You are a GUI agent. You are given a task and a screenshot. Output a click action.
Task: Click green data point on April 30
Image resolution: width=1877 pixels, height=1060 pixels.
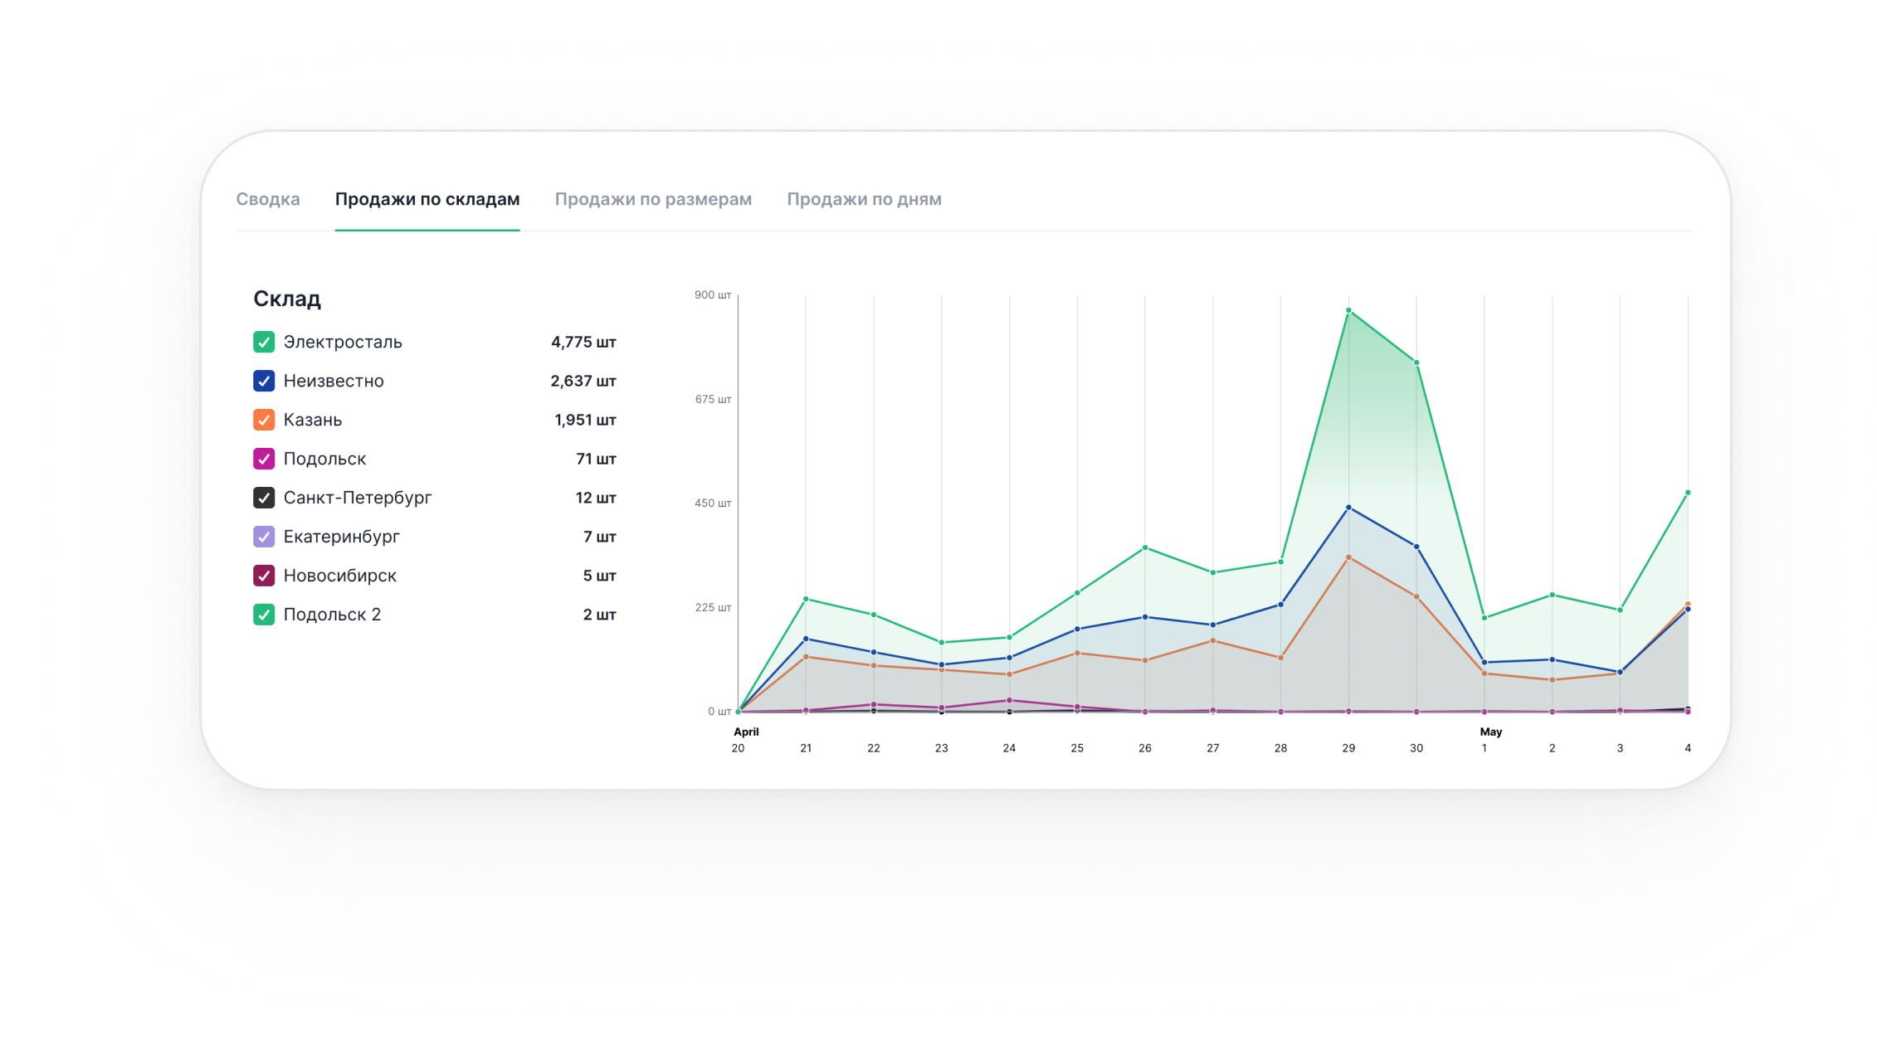1416,362
